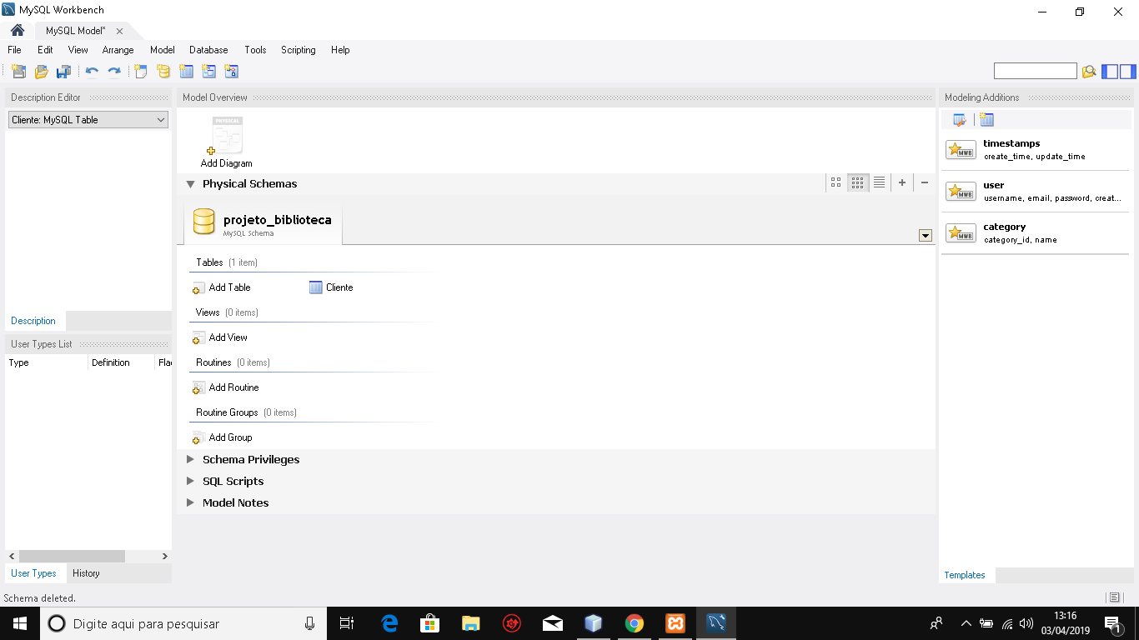
Task: Click Add Routine
Action: tap(225, 387)
